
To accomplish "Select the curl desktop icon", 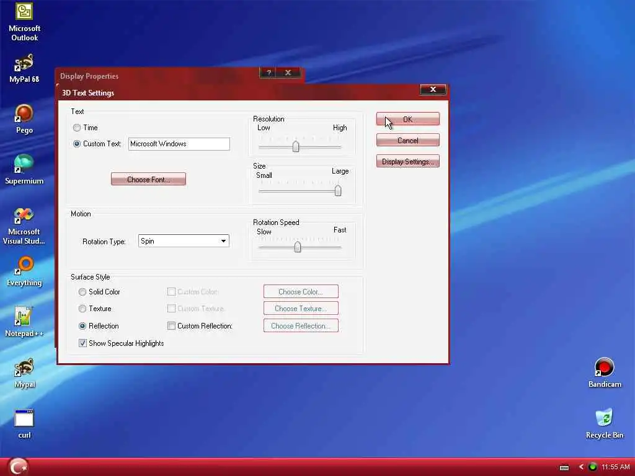I will pyautogui.click(x=24, y=424).
